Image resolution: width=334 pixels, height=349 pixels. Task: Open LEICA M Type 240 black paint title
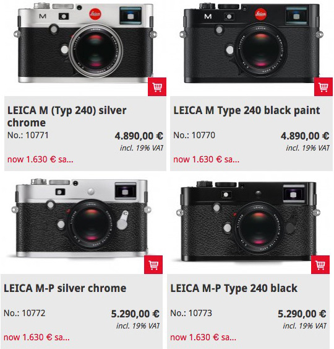(247, 110)
